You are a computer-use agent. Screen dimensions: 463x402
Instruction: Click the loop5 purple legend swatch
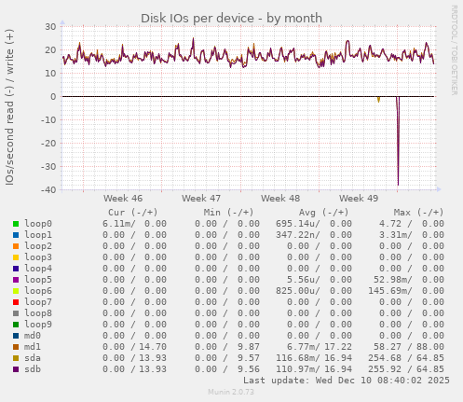point(16,280)
